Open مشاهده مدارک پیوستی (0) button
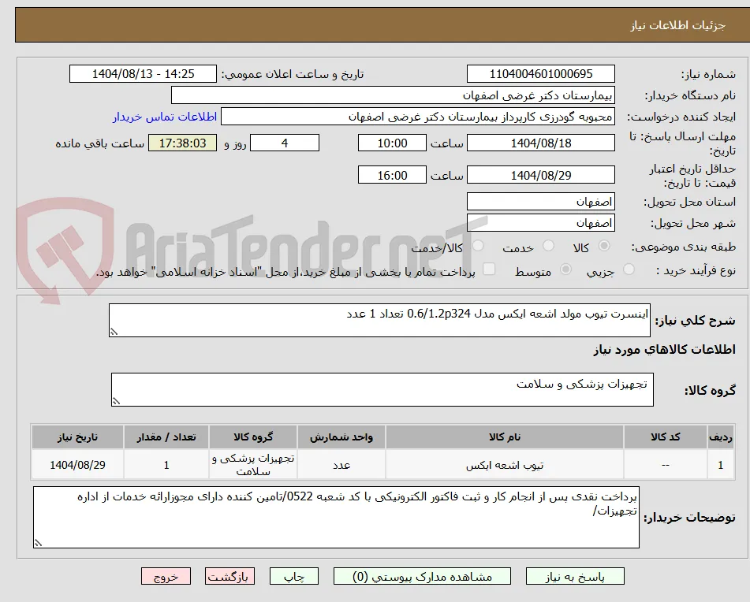Screen dimensions: 750x602 point(422,576)
